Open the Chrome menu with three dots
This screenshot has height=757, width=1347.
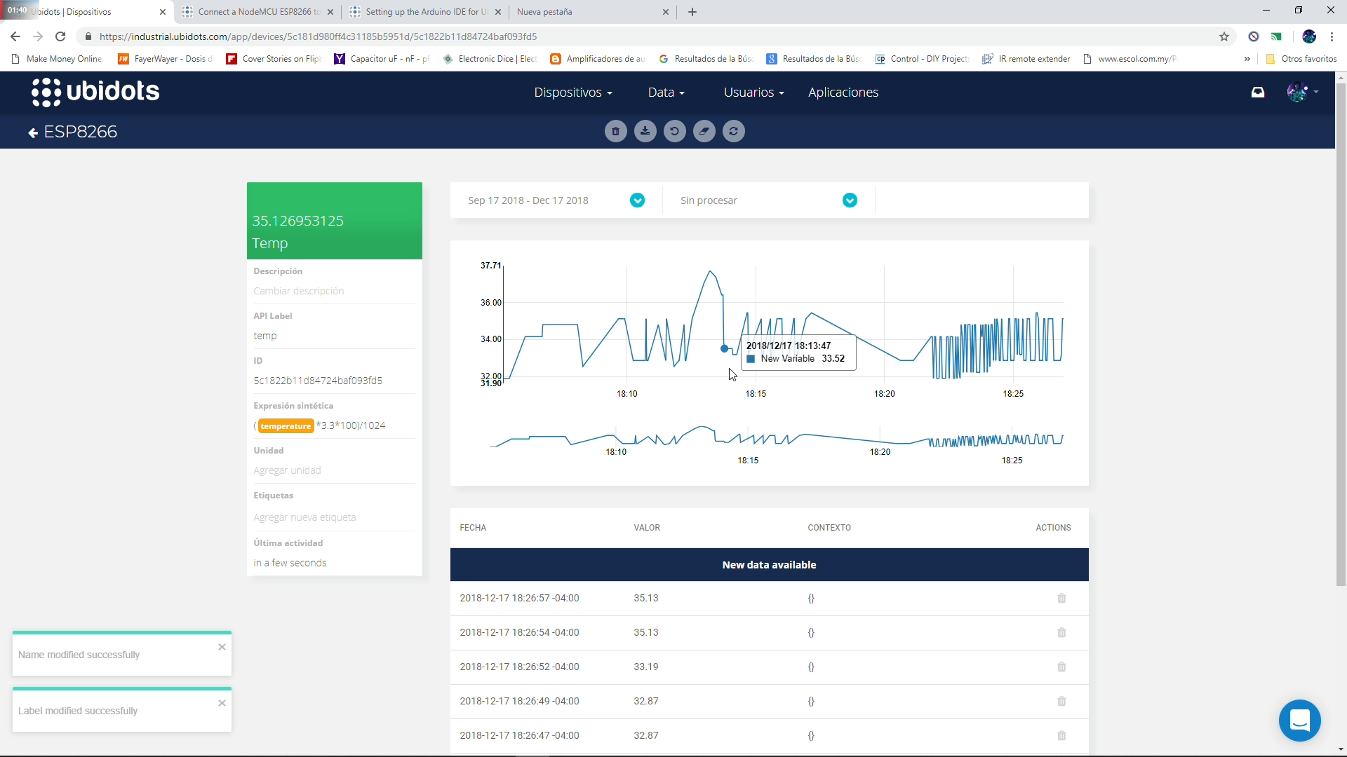tap(1332, 36)
